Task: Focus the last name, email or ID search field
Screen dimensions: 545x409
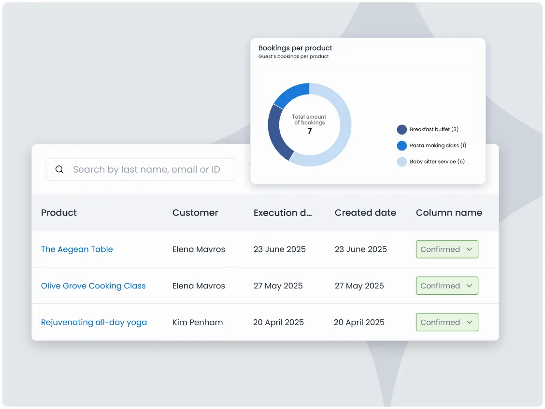Action: tap(141, 169)
